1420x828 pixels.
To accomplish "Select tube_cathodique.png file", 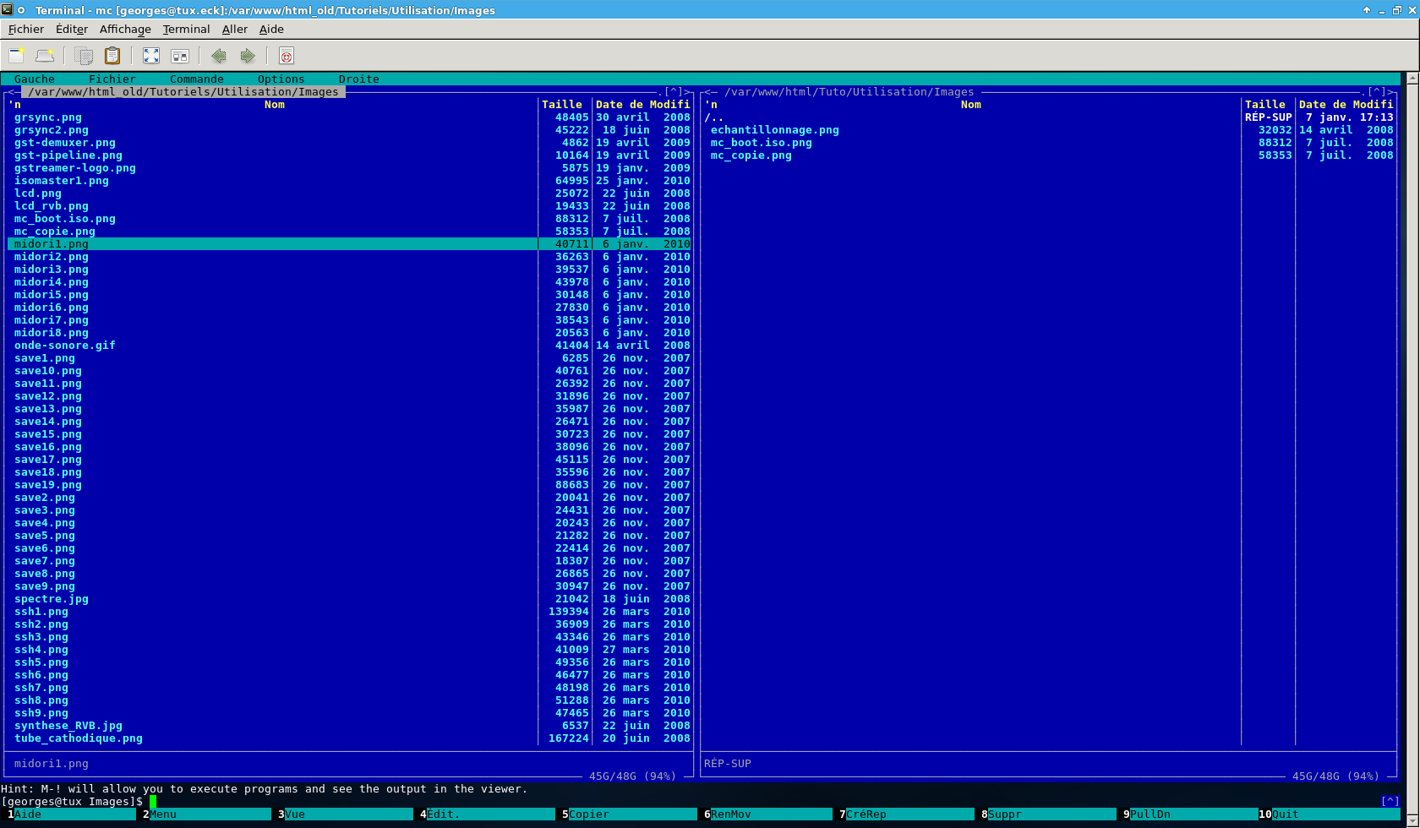I will [79, 738].
